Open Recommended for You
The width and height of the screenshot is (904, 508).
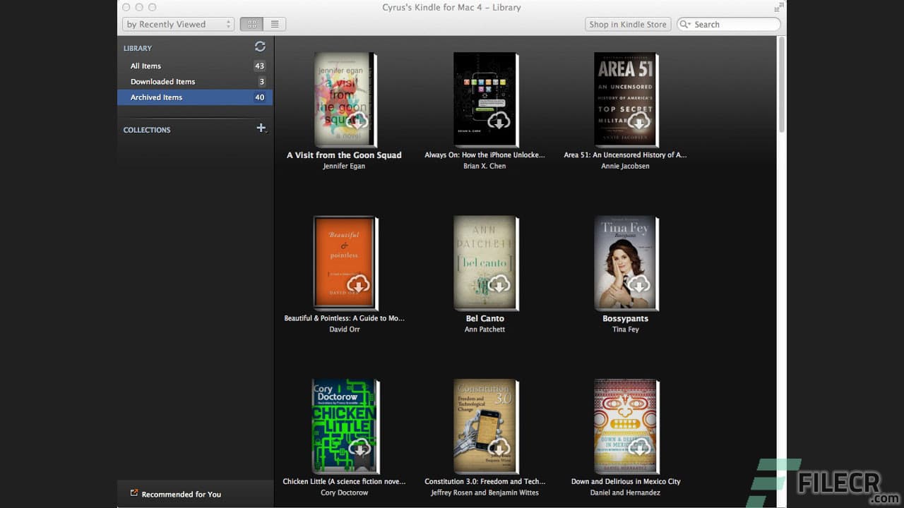click(181, 494)
